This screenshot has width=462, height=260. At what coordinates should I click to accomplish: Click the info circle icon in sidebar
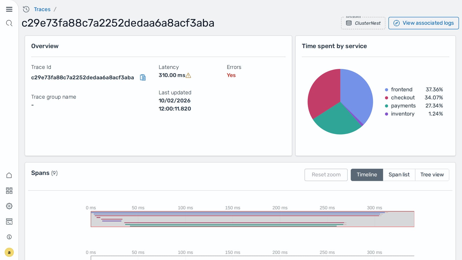(9, 237)
